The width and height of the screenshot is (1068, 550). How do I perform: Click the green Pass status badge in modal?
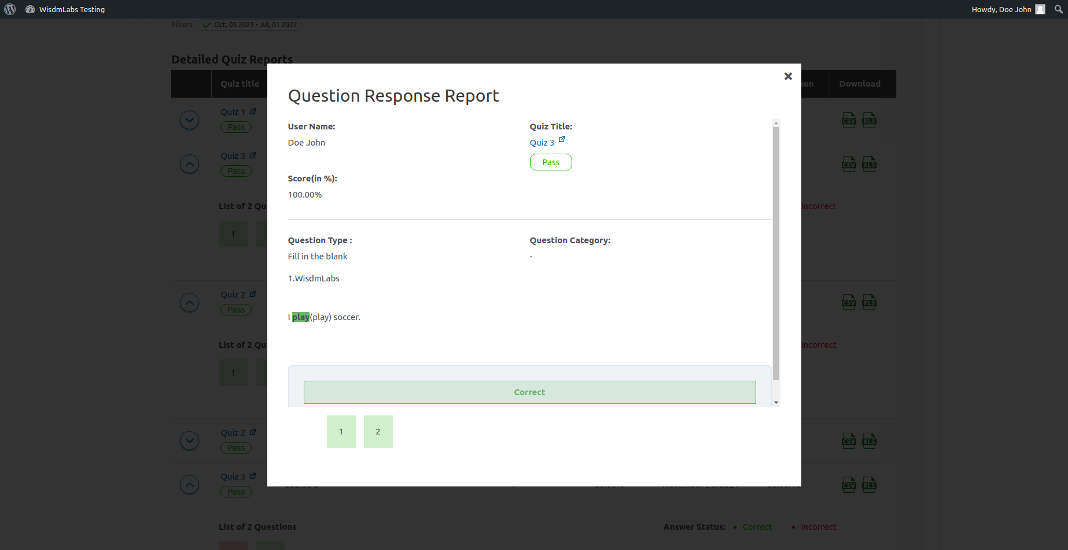551,162
